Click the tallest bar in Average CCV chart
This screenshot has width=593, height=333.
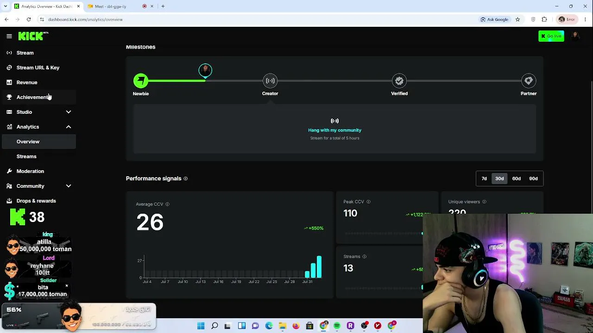[x=319, y=267]
